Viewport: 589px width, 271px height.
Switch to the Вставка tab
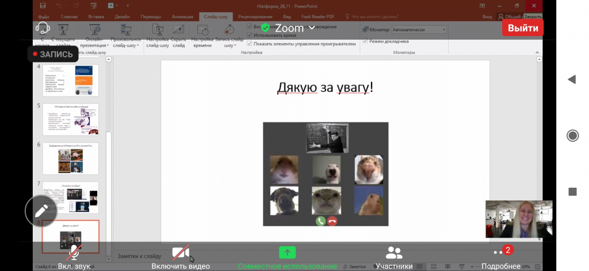pos(96,17)
